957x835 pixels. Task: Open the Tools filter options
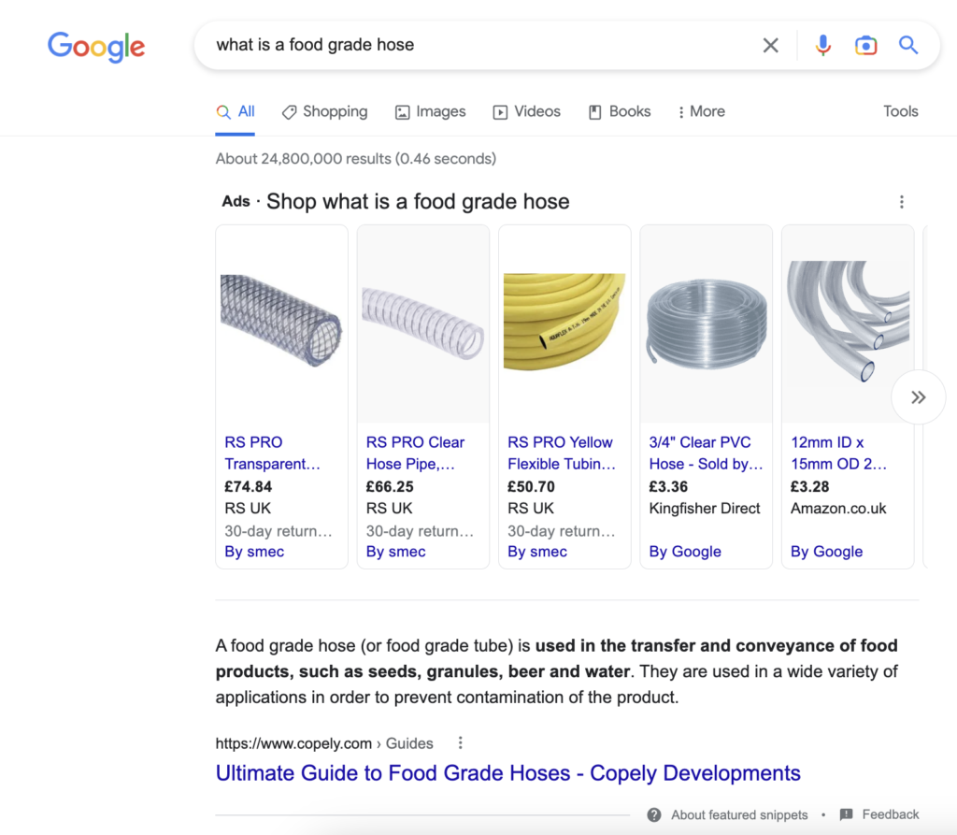(x=900, y=111)
